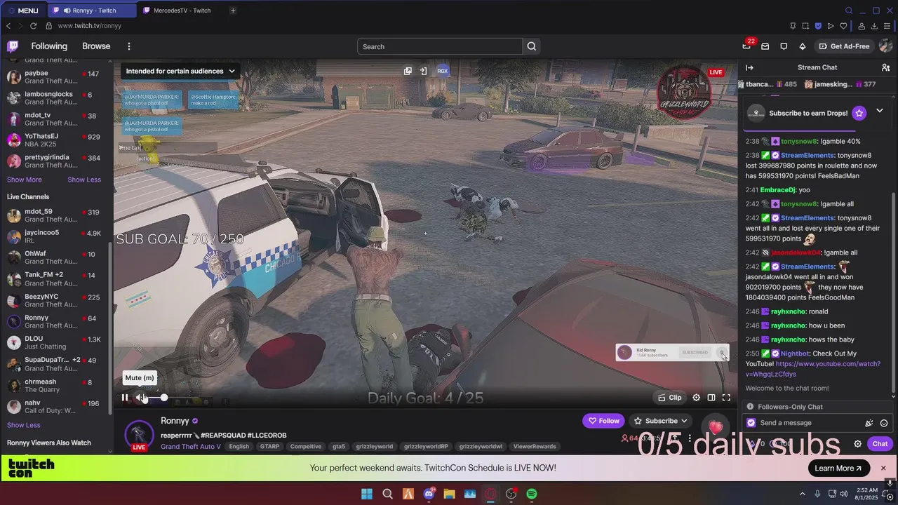
Task: Click the chat celebration party icon
Action: [869, 423]
